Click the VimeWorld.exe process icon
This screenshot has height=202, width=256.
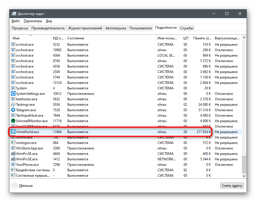(x=13, y=132)
